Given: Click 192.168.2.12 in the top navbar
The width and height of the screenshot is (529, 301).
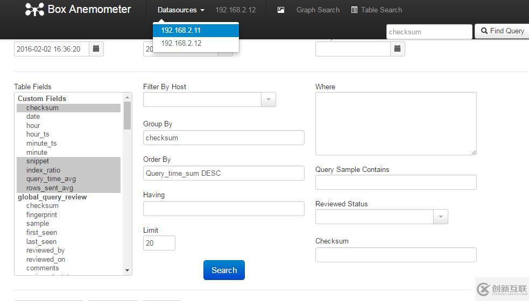Looking at the screenshot, I should pyautogui.click(x=236, y=10).
